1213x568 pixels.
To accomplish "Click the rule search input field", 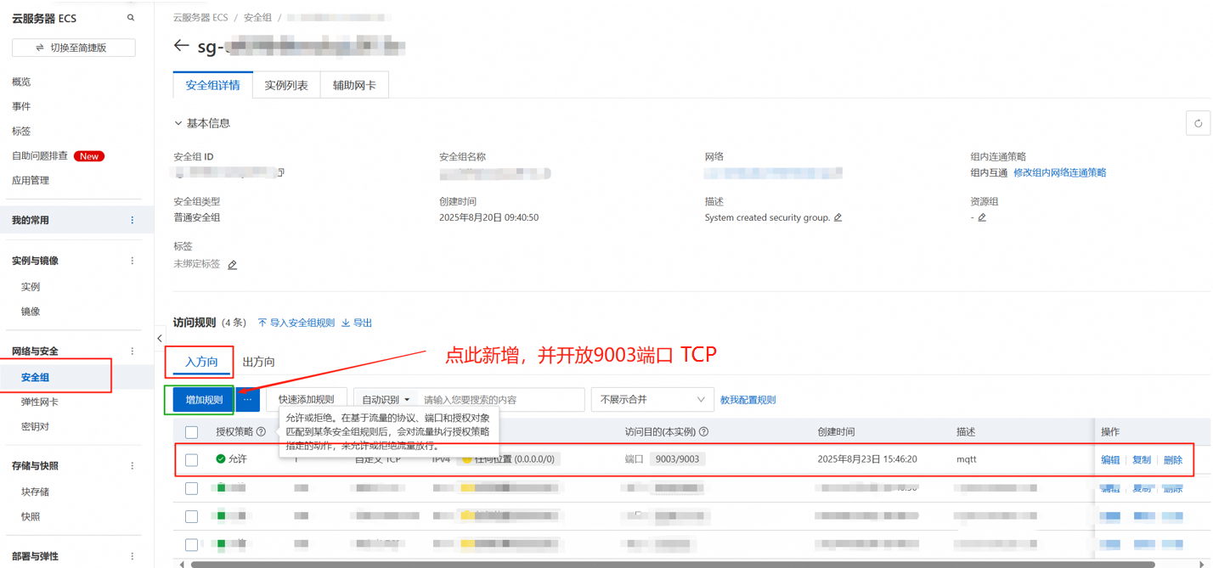I will tap(501, 399).
